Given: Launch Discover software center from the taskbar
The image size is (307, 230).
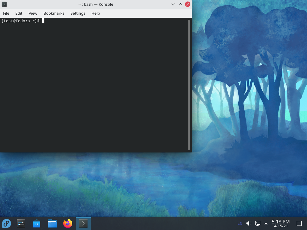Looking at the screenshot, I should pyautogui.click(x=36, y=223).
